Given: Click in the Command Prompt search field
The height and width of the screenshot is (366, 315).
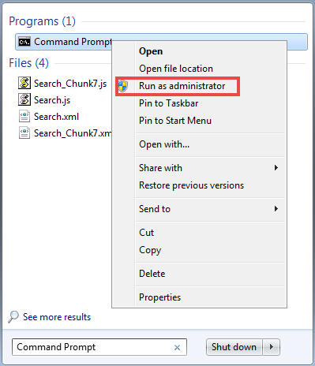Looking at the screenshot, I should tap(99, 347).
